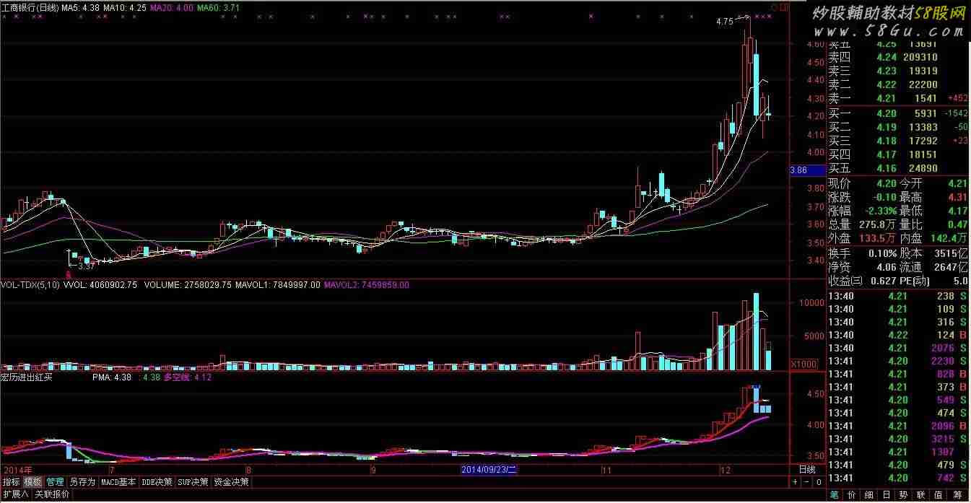Viewport: 971px width, 503px height.
Task: Click the MA60: 3.71 indicator label
Action: (x=219, y=6)
